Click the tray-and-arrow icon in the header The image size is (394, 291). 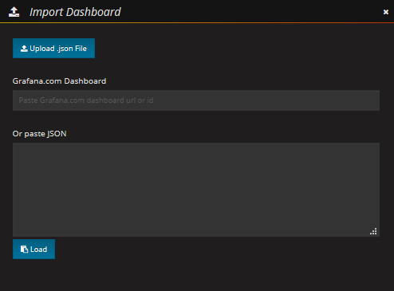click(14, 12)
